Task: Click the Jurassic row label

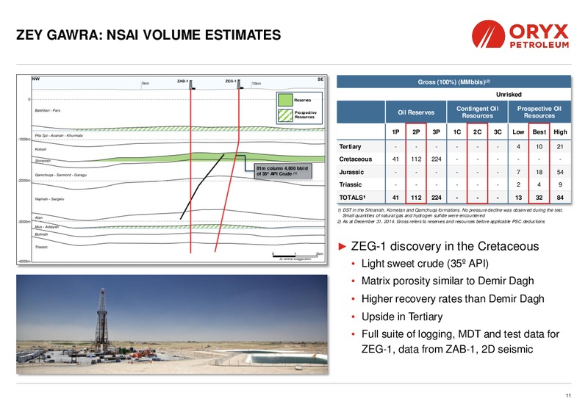Action: (x=351, y=172)
